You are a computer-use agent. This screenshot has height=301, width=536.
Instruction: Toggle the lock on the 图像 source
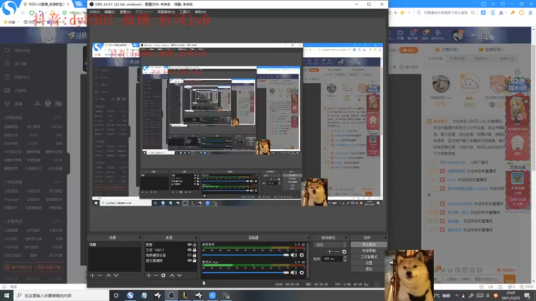click(x=194, y=245)
